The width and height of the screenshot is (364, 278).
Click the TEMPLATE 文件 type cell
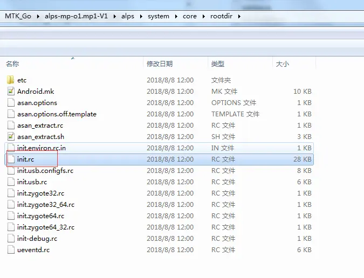[x=236, y=114]
